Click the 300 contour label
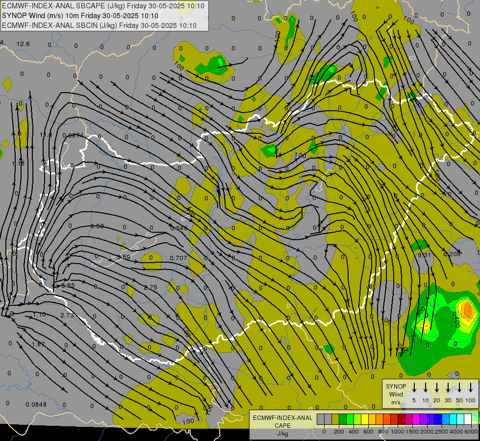Screen dimensions: 480x441 tap(421, 312)
